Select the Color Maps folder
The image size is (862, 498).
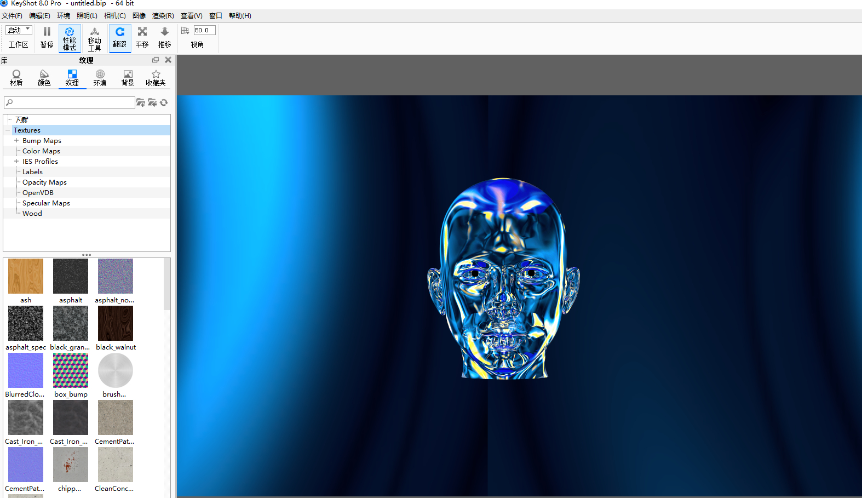[41, 151]
